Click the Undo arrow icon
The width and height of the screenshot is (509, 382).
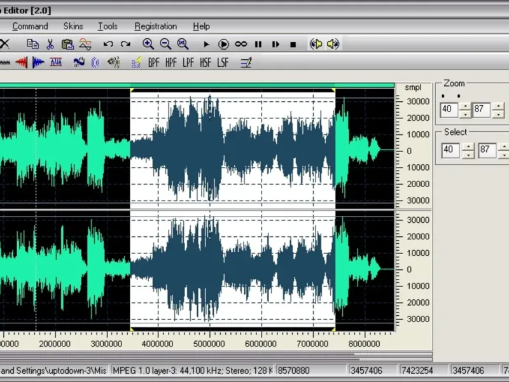tap(108, 44)
